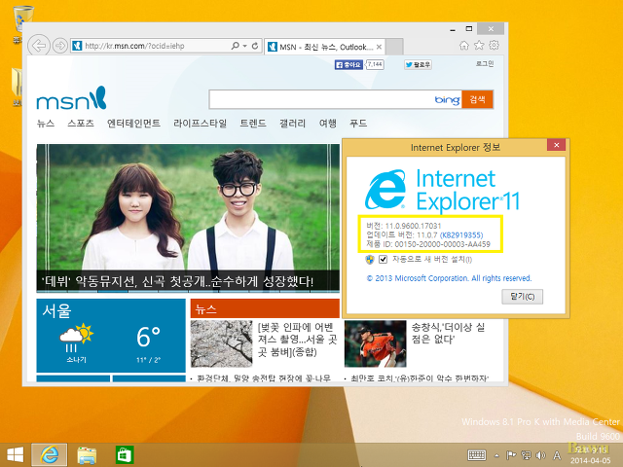Open File Explorer from the taskbar
Viewport: 623px width, 467px height.
[x=87, y=455]
